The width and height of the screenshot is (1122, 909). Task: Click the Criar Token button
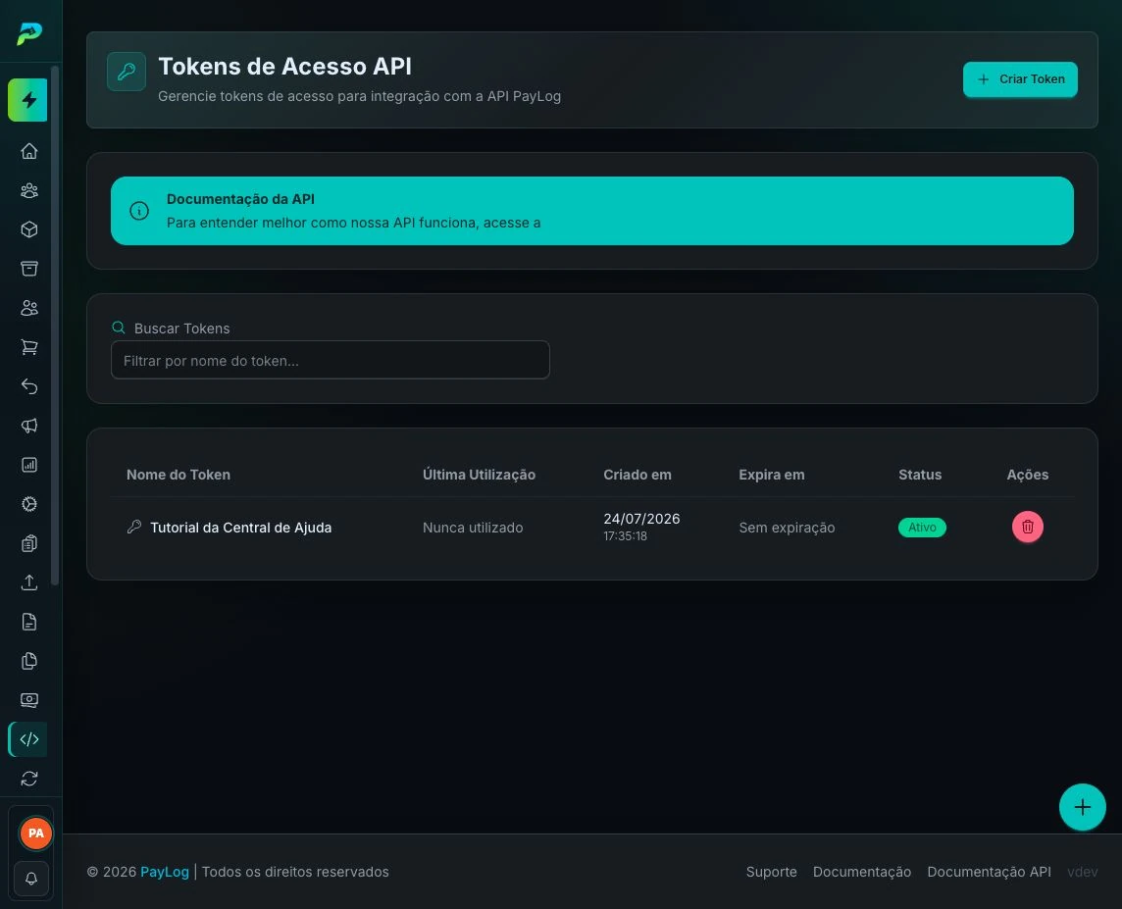pos(1020,79)
